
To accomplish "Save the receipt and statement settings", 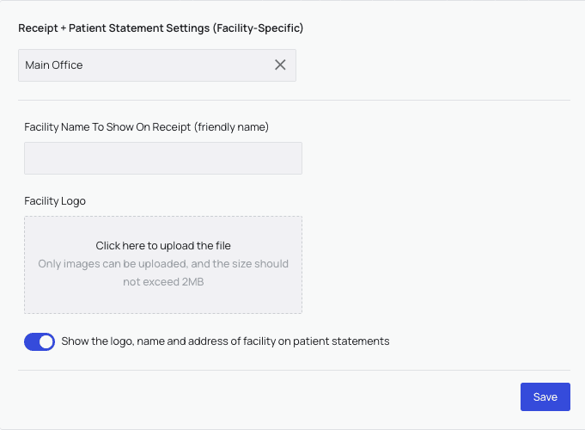I will coord(545,396).
